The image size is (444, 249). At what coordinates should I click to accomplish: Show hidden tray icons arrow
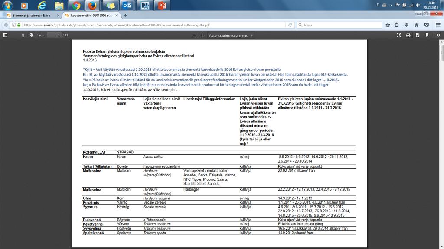coord(391,5)
